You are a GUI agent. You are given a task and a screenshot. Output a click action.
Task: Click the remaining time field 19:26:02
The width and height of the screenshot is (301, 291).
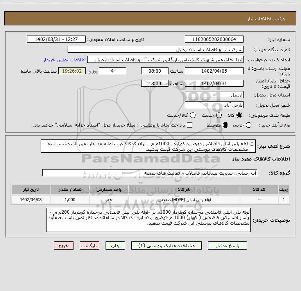[x=72, y=71]
